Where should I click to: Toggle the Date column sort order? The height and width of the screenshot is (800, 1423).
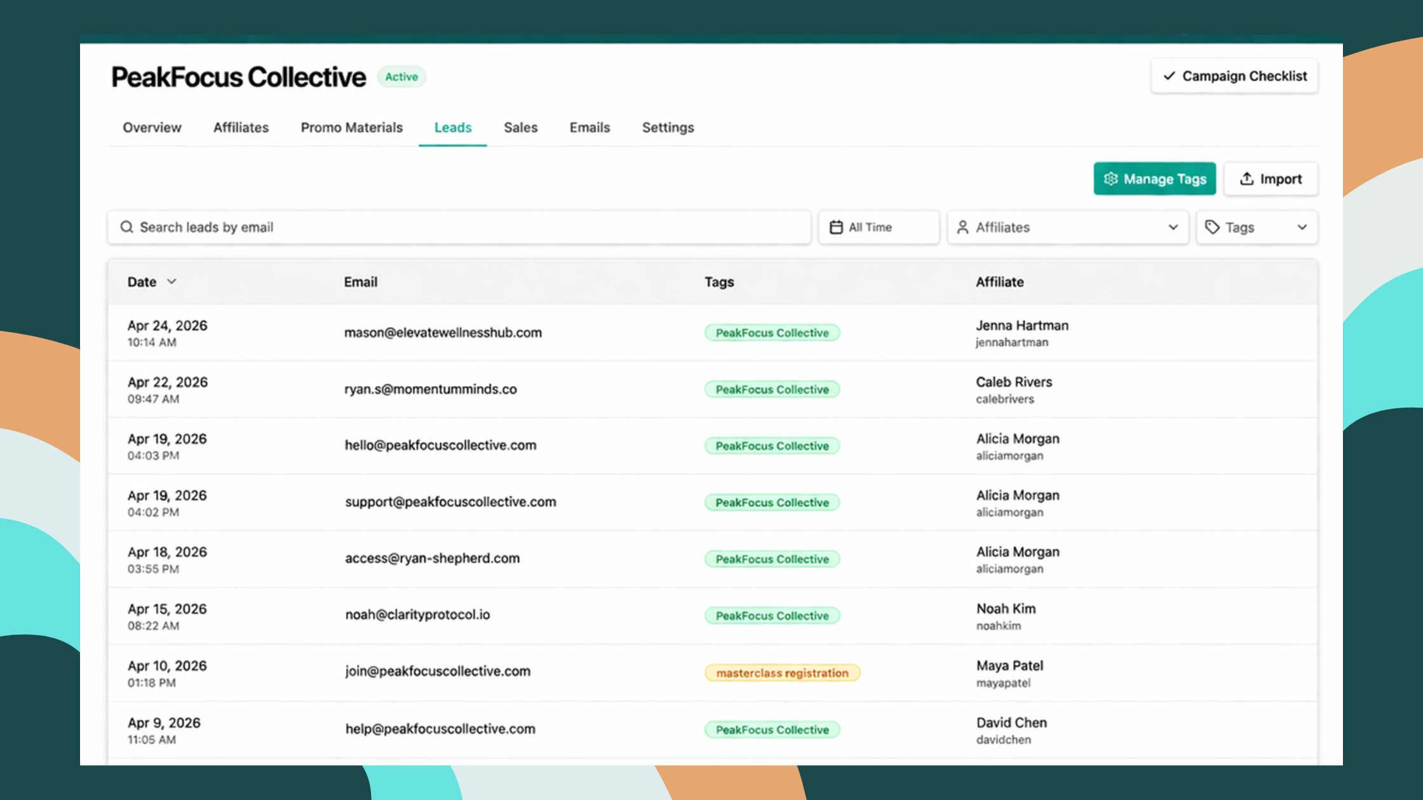pos(151,282)
